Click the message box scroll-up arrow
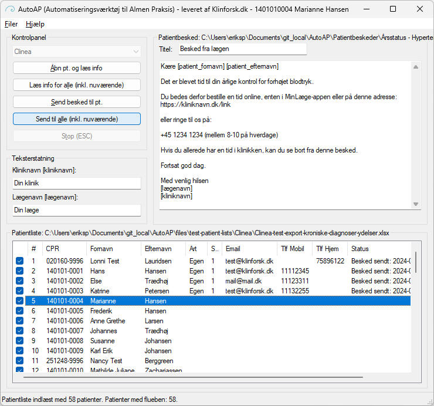 click(x=416, y=67)
